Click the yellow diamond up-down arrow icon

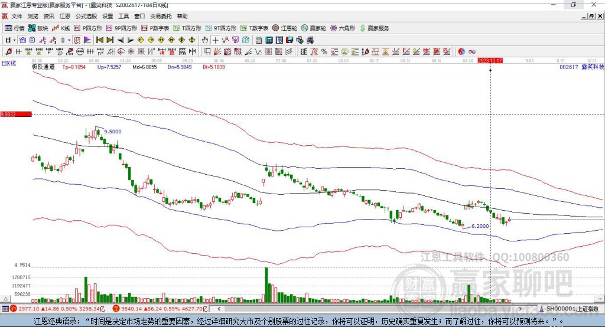coord(192,40)
